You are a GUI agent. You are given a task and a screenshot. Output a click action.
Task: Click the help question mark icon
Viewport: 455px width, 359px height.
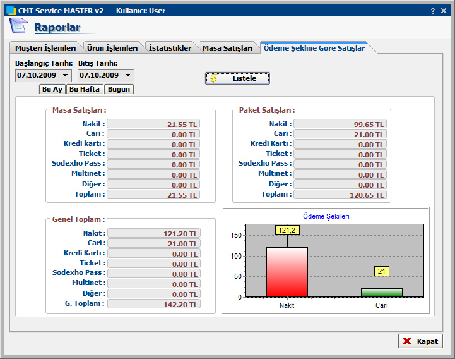(x=432, y=11)
